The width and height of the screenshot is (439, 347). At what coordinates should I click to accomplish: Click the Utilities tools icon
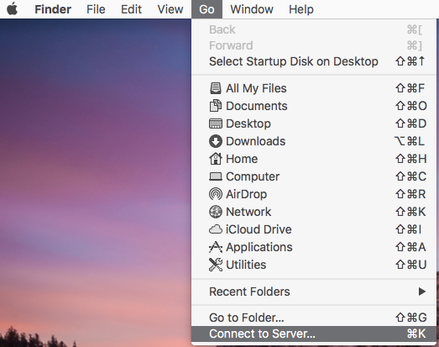click(x=215, y=265)
